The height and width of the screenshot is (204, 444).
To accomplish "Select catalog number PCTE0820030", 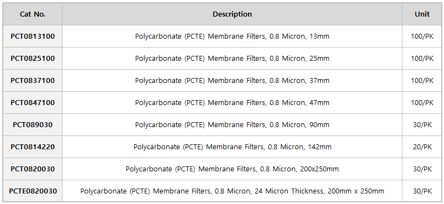I will click(33, 191).
